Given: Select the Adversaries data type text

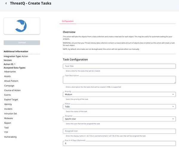Looking at the screenshot, I should point(10,72).
